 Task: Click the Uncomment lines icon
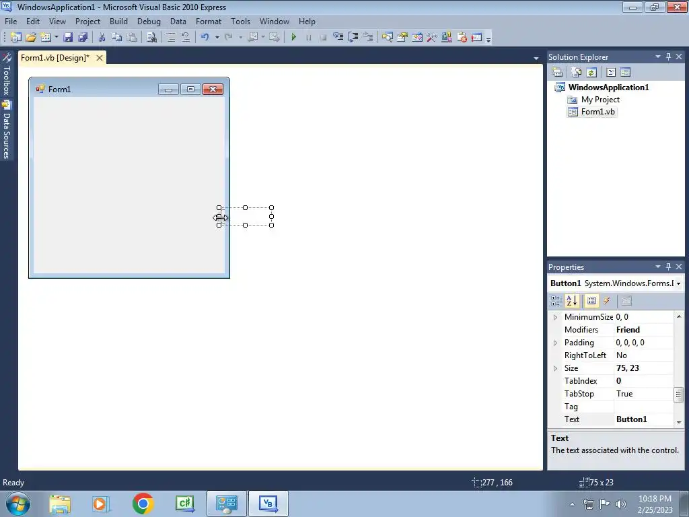tap(186, 38)
